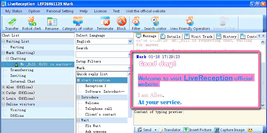This screenshot has width=267, height=133.
Task: Open the emoticon smiley picker
Action: tap(250, 130)
